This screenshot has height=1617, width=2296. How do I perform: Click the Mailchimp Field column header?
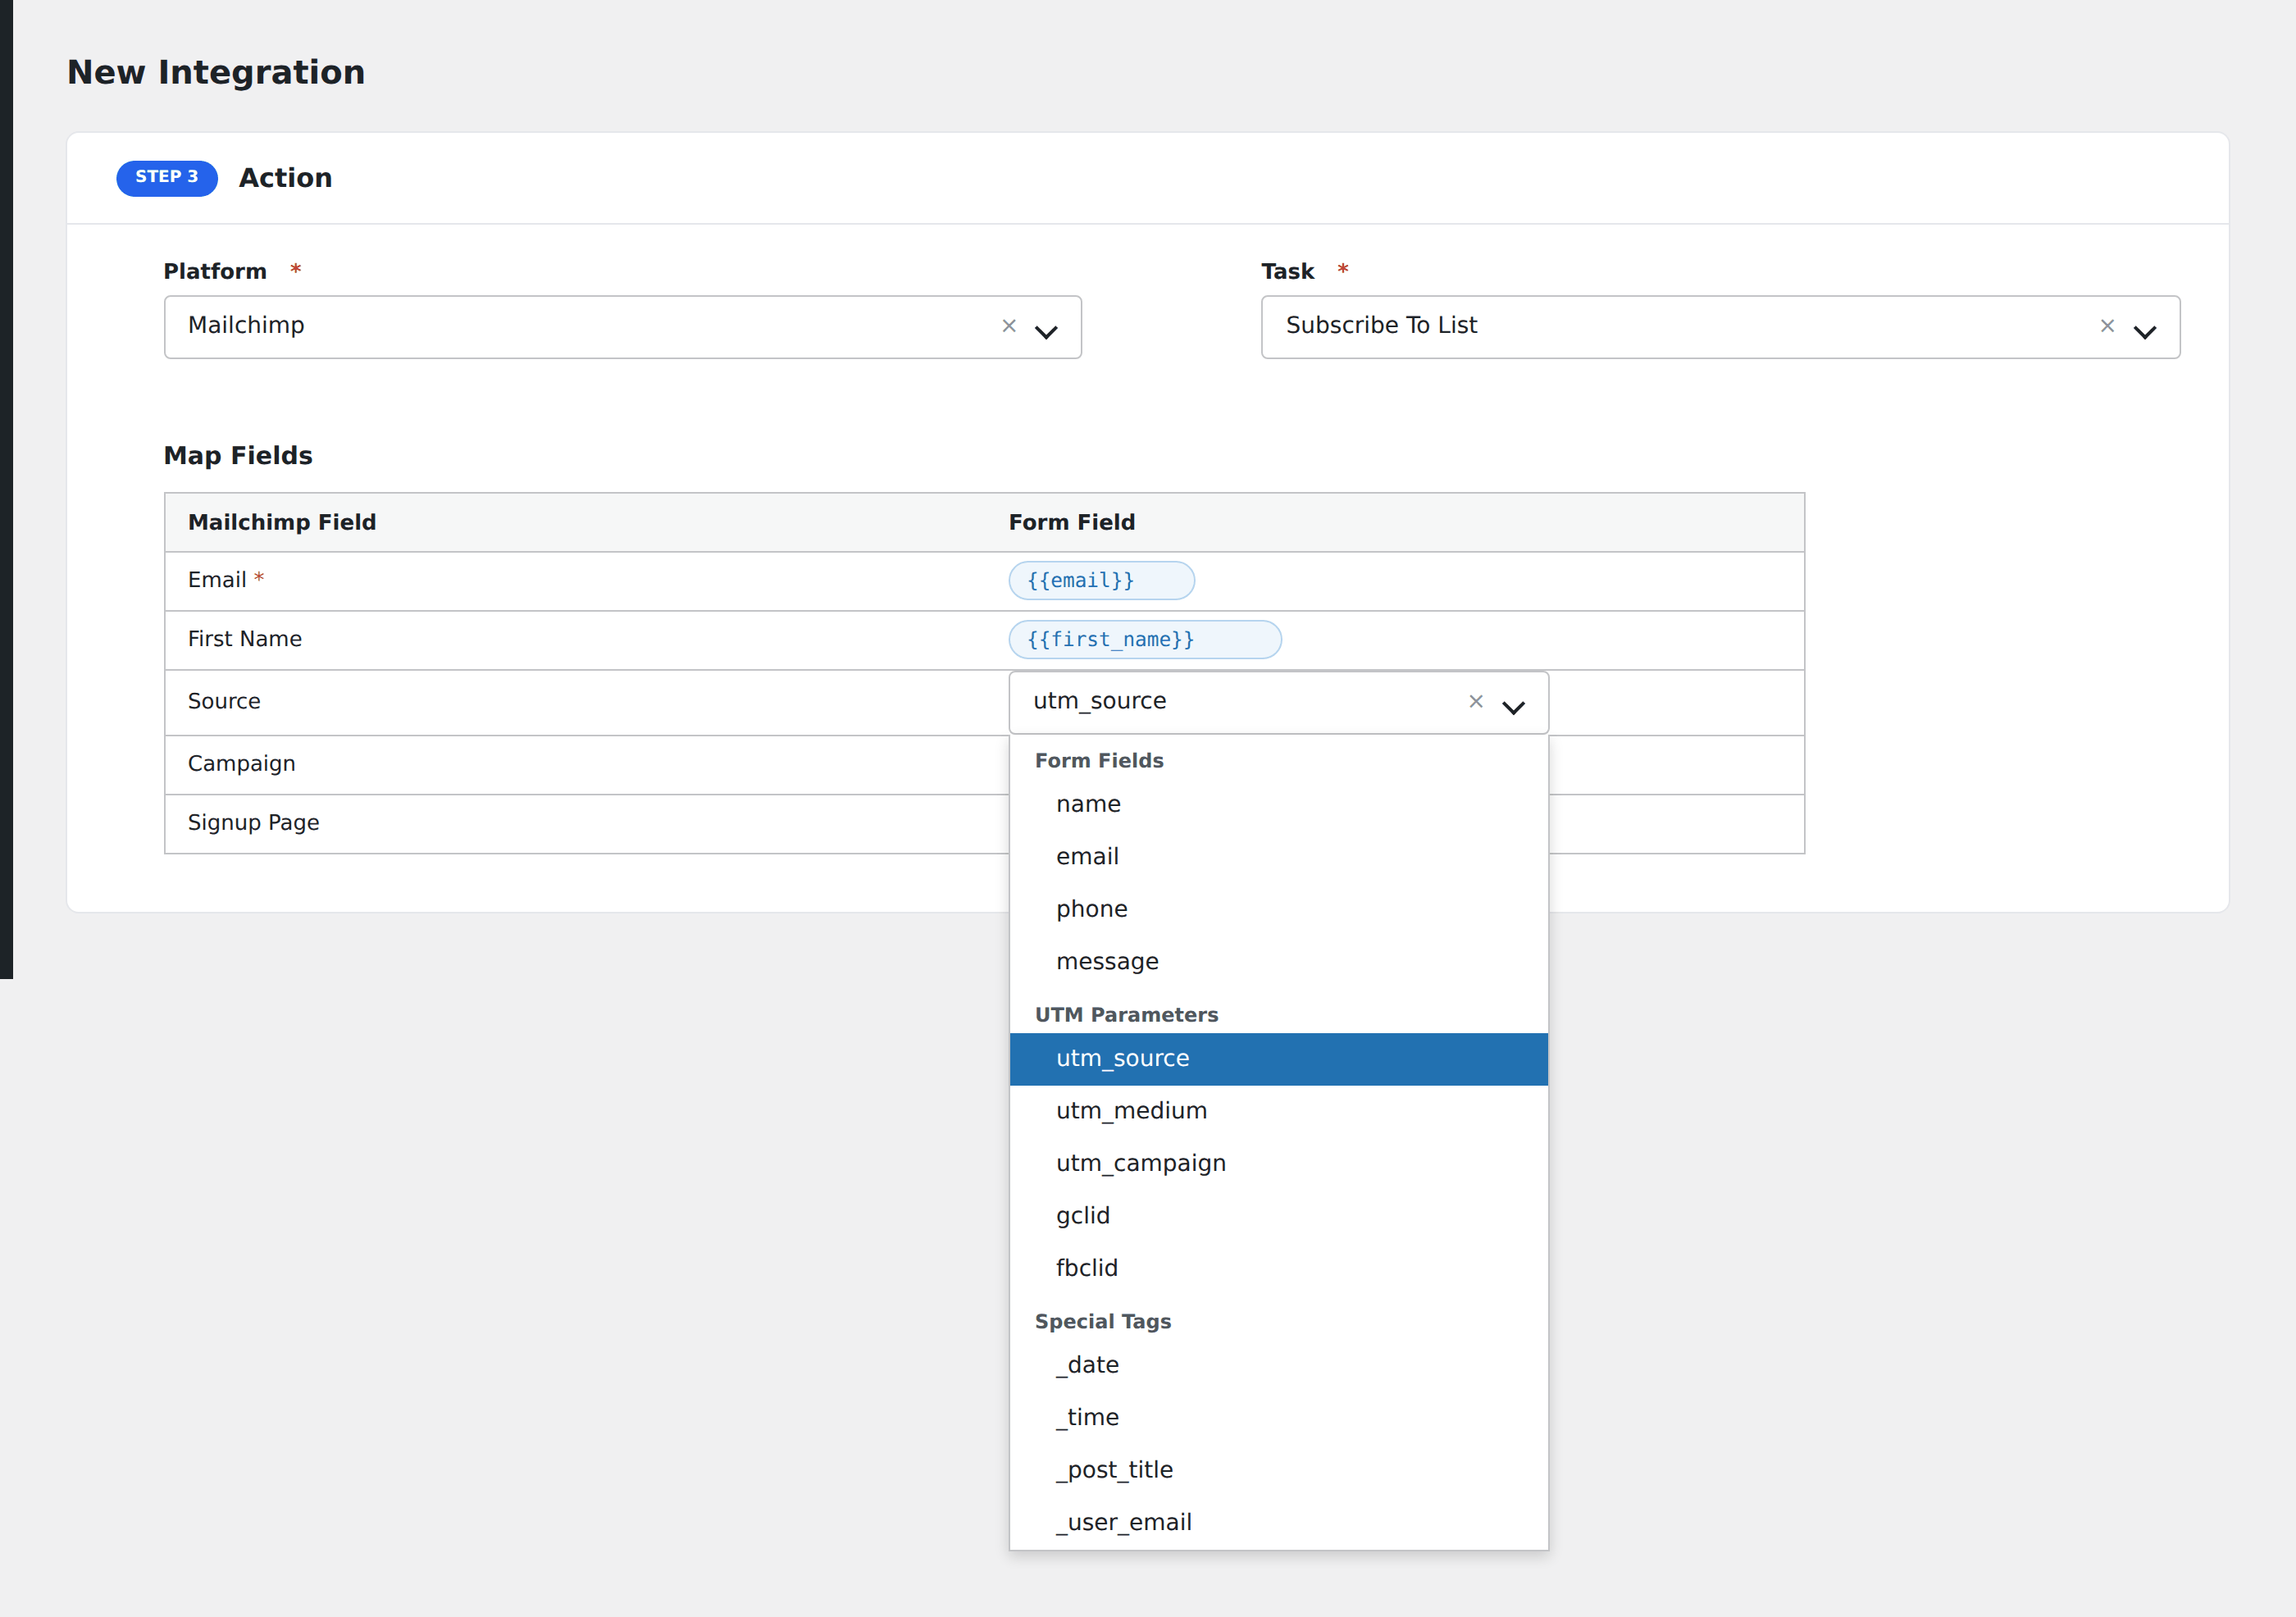click(x=282, y=523)
